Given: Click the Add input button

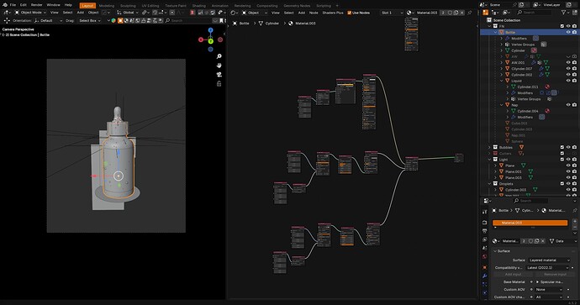Looking at the screenshot, I should tap(513, 274).
